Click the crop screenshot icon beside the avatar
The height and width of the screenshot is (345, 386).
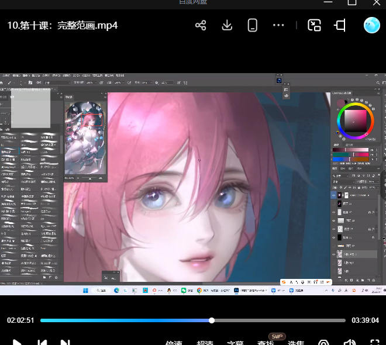point(340,25)
